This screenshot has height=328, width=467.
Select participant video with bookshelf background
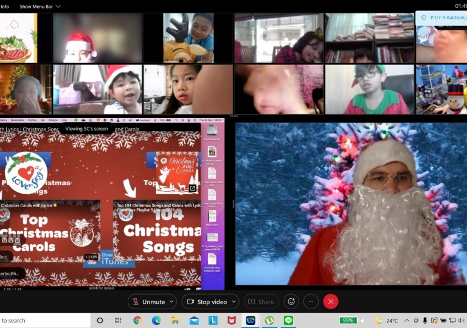(369, 38)
